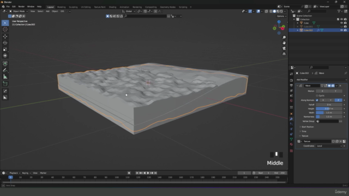Switch perspective/orthographic grid icon
Image resolution: width=349 pixels, height=196 pixels.
[x=284, y=54]
